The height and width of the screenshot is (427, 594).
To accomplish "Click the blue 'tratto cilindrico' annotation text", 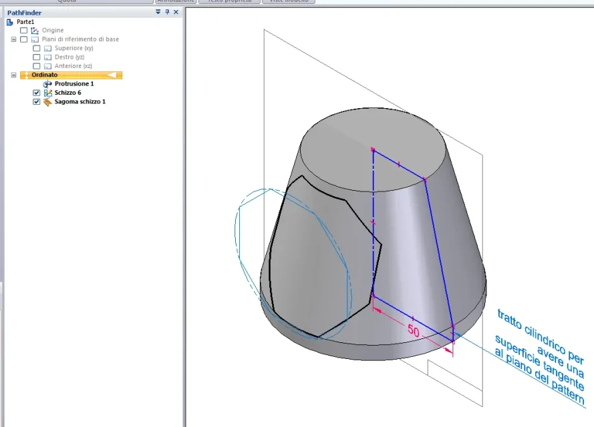I will coord(539,358).
